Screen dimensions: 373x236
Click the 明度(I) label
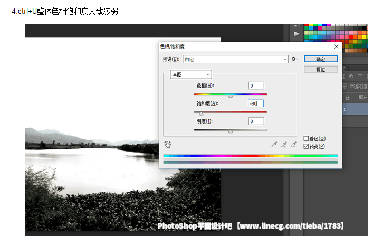point(205,121)
